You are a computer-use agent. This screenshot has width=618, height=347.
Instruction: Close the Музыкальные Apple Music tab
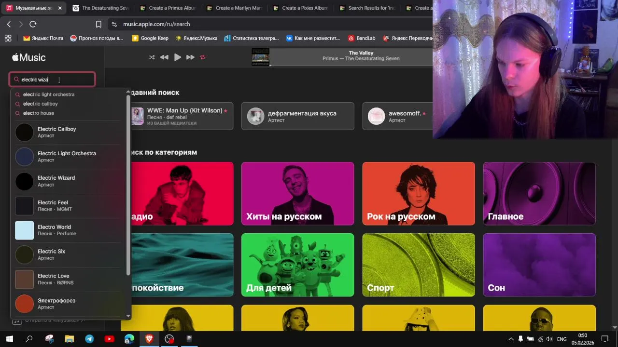(60, 8)
